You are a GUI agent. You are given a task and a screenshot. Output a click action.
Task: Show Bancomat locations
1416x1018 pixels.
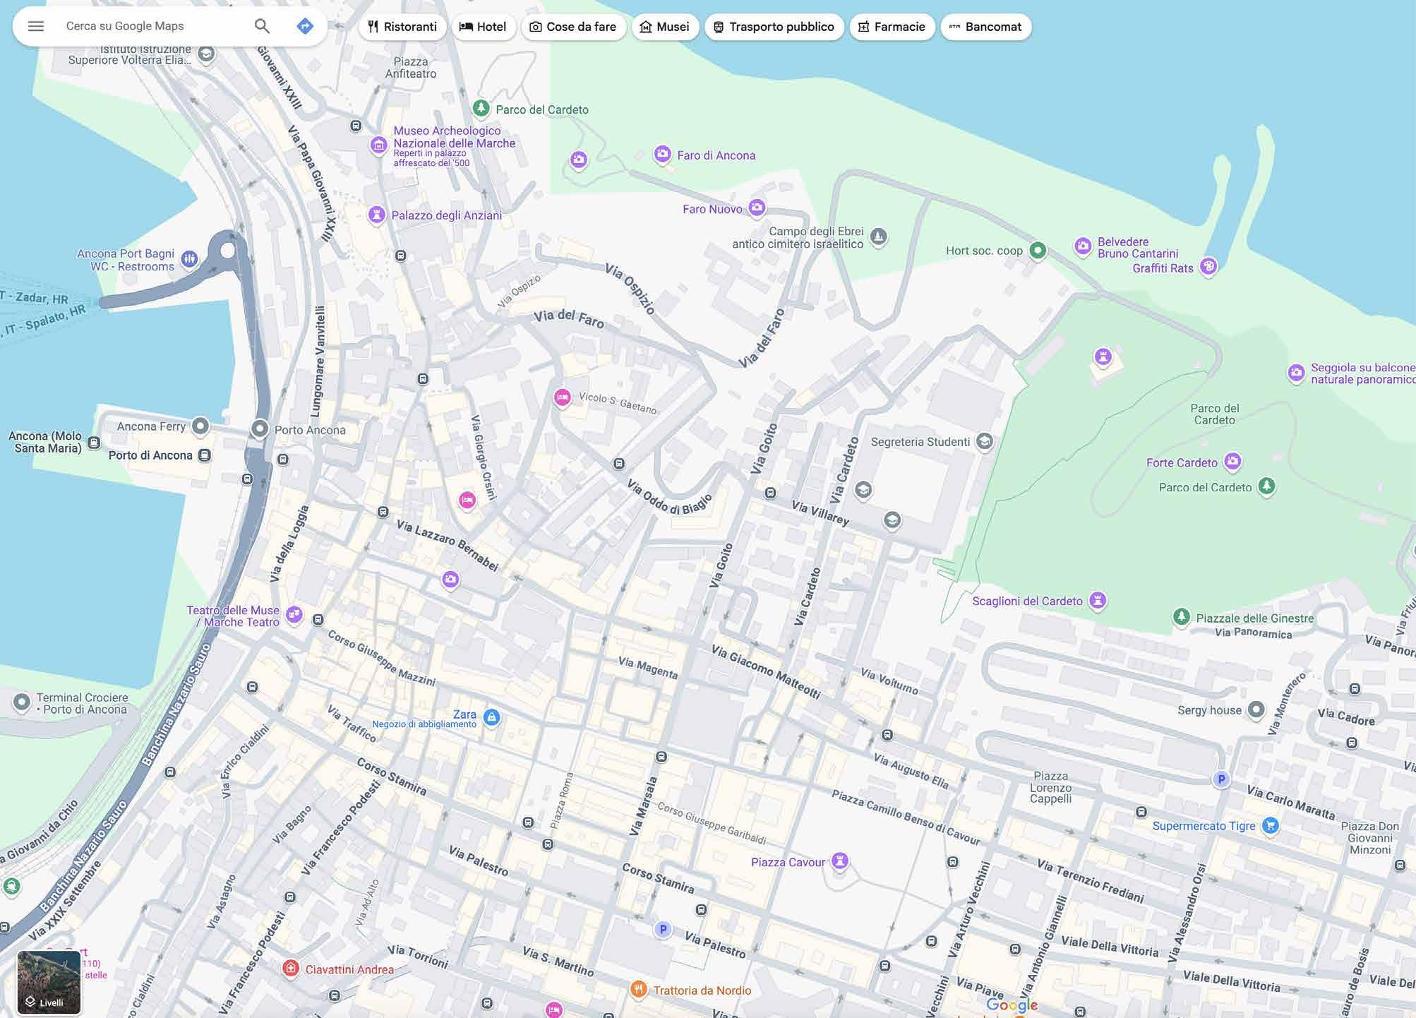985,27
